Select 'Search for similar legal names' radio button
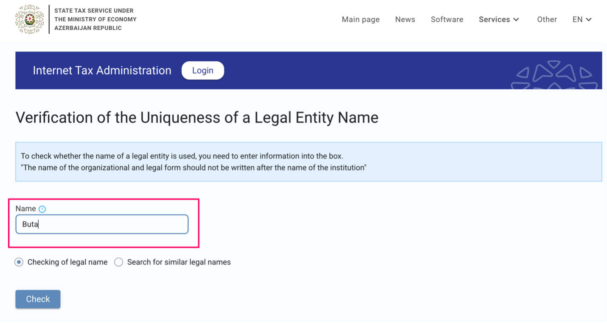The width and height of the screenshot is (607, 323). pos(119,262)
